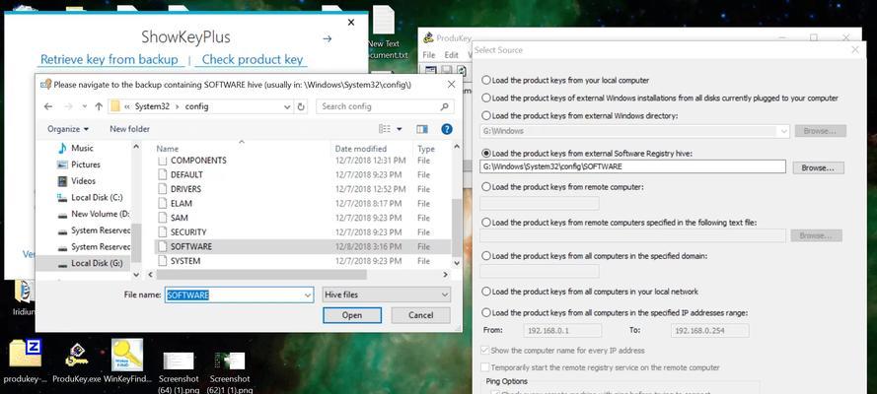Click the Open button in file dialog

[x=352, y=315]
